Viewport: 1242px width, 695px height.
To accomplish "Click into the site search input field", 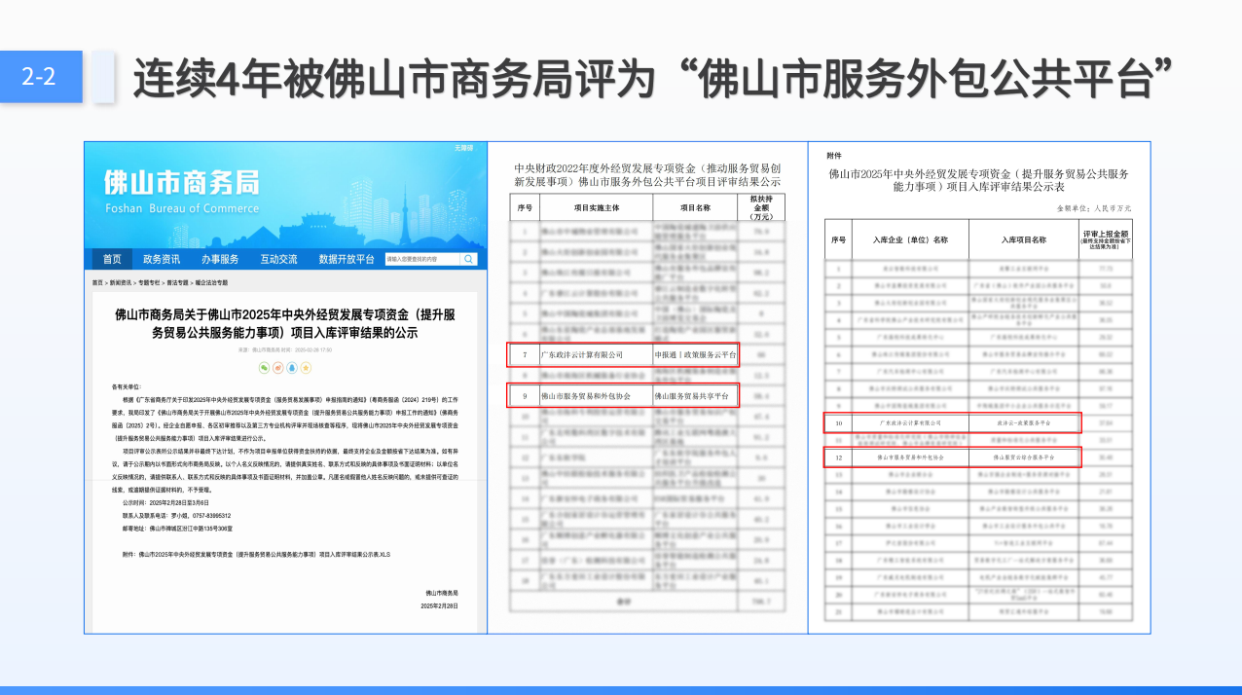I will 421,259.
